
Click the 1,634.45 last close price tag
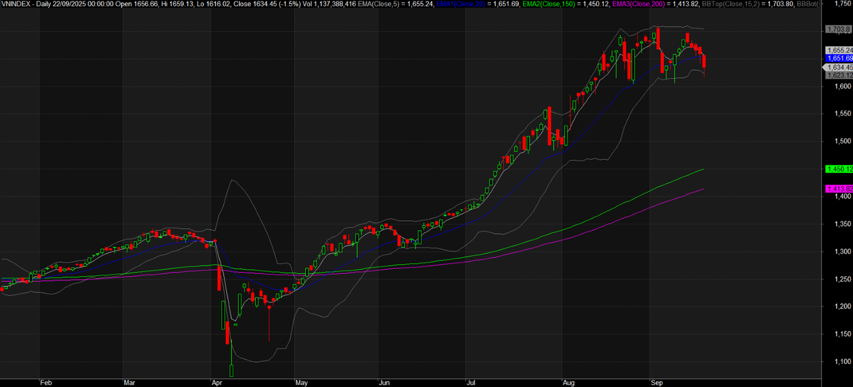click(839, 68)
